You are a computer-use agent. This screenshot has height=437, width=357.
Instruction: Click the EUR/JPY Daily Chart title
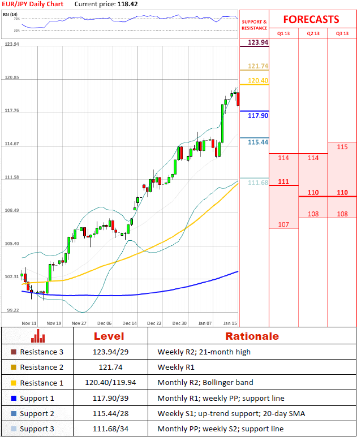[x=33, y=4]
